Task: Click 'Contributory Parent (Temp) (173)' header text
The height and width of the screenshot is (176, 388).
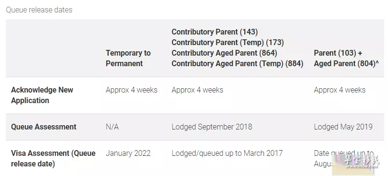Action: point(227,43)
